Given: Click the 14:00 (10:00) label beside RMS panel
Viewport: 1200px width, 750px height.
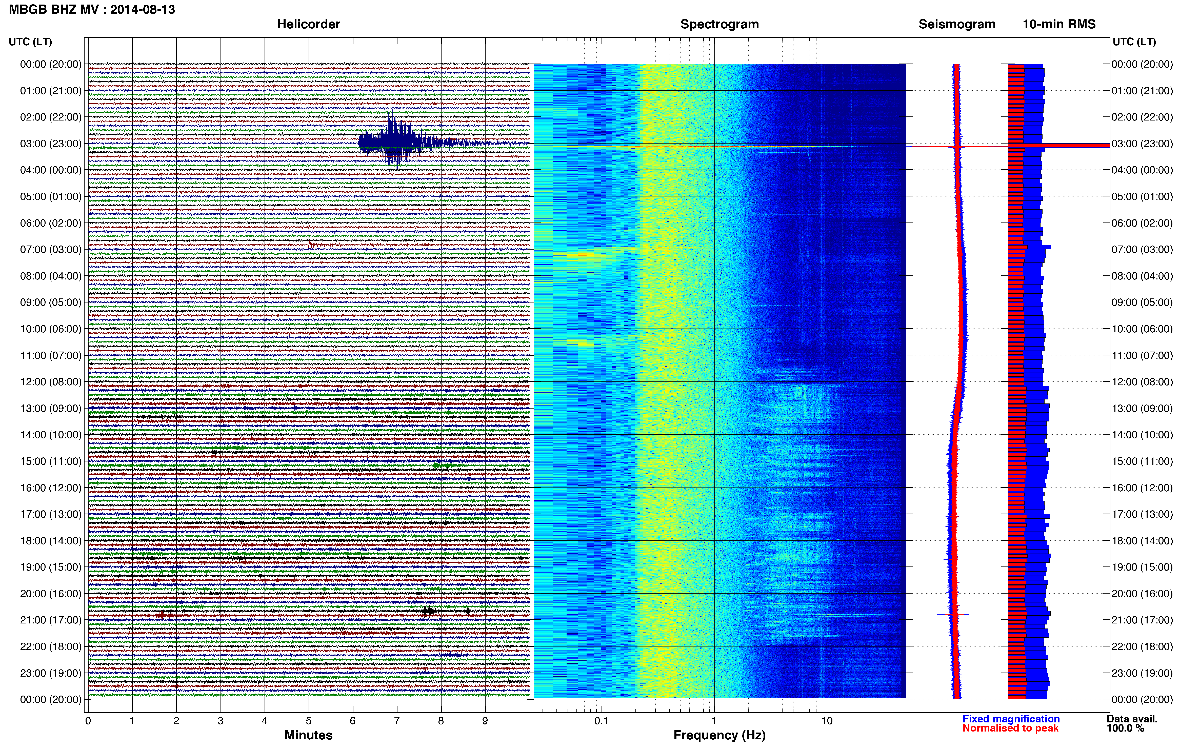Looking at the screenshot, I should coord(1142,435).
